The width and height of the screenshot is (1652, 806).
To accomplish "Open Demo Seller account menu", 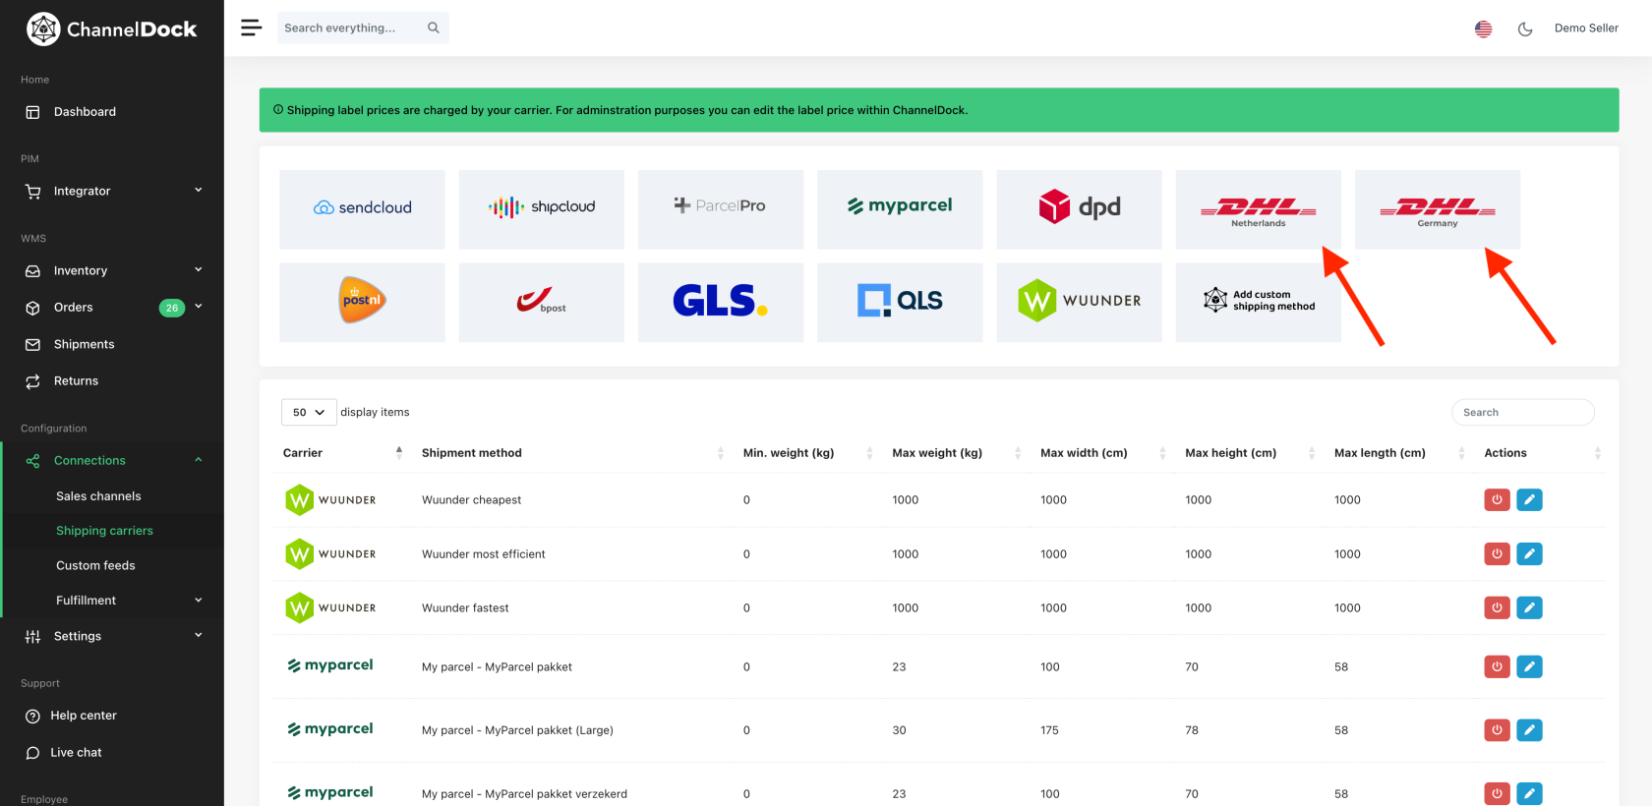I will 1586,29.
